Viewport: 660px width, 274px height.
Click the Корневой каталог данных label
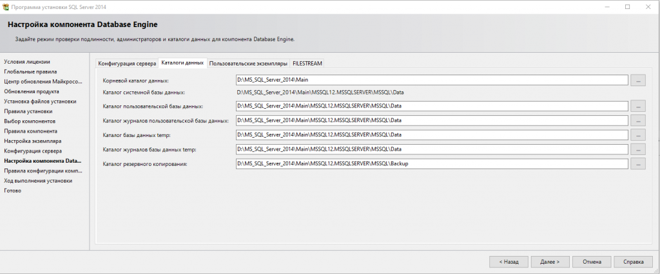coord(135,80)
